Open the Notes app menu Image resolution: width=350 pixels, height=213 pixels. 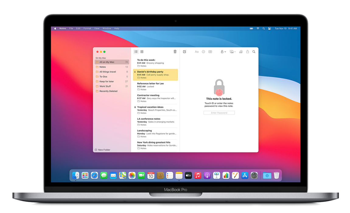[63, 29]
